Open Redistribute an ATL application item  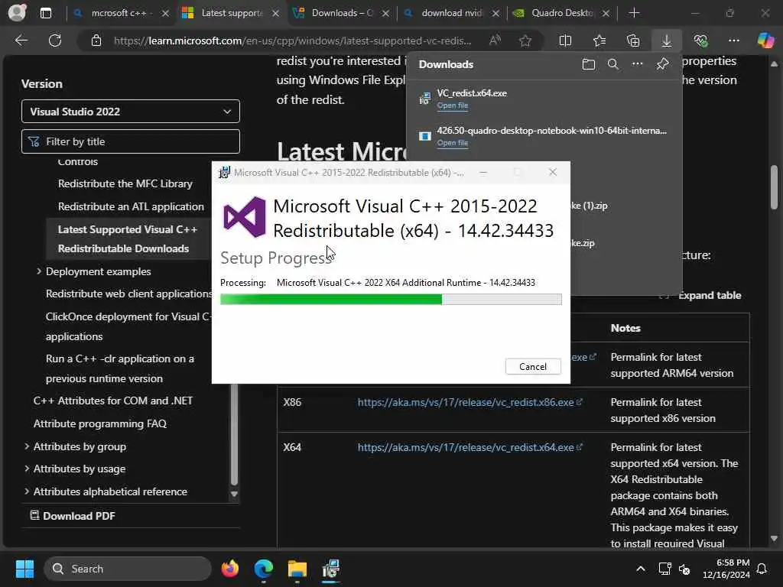(131, 206)
